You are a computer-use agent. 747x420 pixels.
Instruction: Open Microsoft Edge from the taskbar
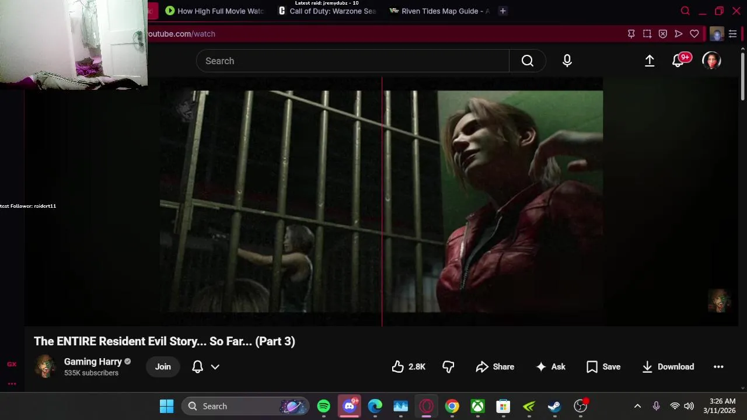(x=375, y=406)
